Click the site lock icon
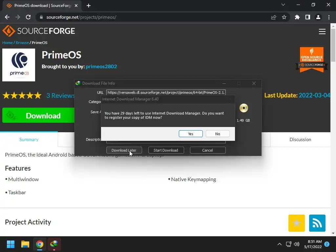This screenshot has width=336, height=252. coord(41,17)
